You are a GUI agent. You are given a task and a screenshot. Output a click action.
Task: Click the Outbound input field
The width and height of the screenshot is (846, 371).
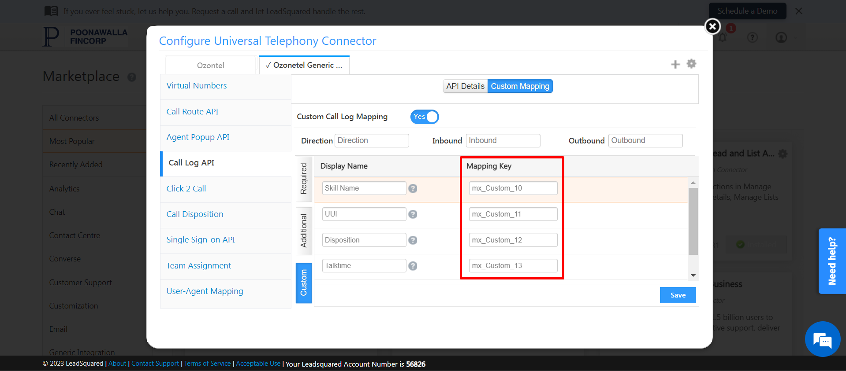(645, 140)
